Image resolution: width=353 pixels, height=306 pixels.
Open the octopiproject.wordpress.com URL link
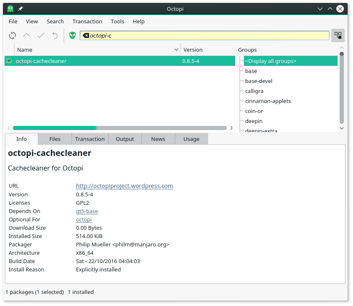124,186
